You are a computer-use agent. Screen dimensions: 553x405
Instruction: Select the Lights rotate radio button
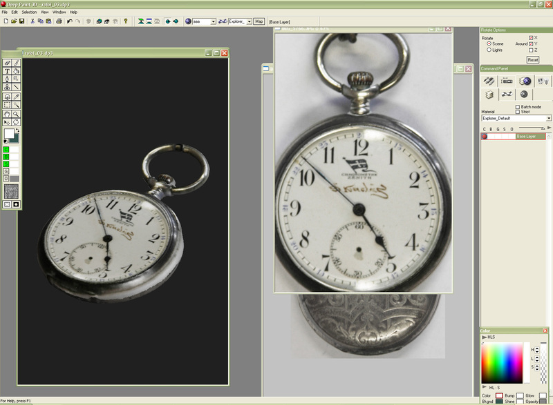click(x=489, y=50)
